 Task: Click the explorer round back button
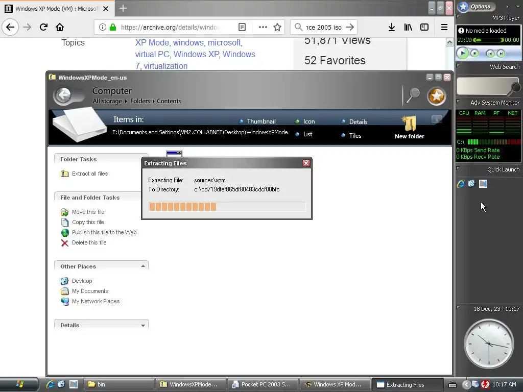coord(64,95)
